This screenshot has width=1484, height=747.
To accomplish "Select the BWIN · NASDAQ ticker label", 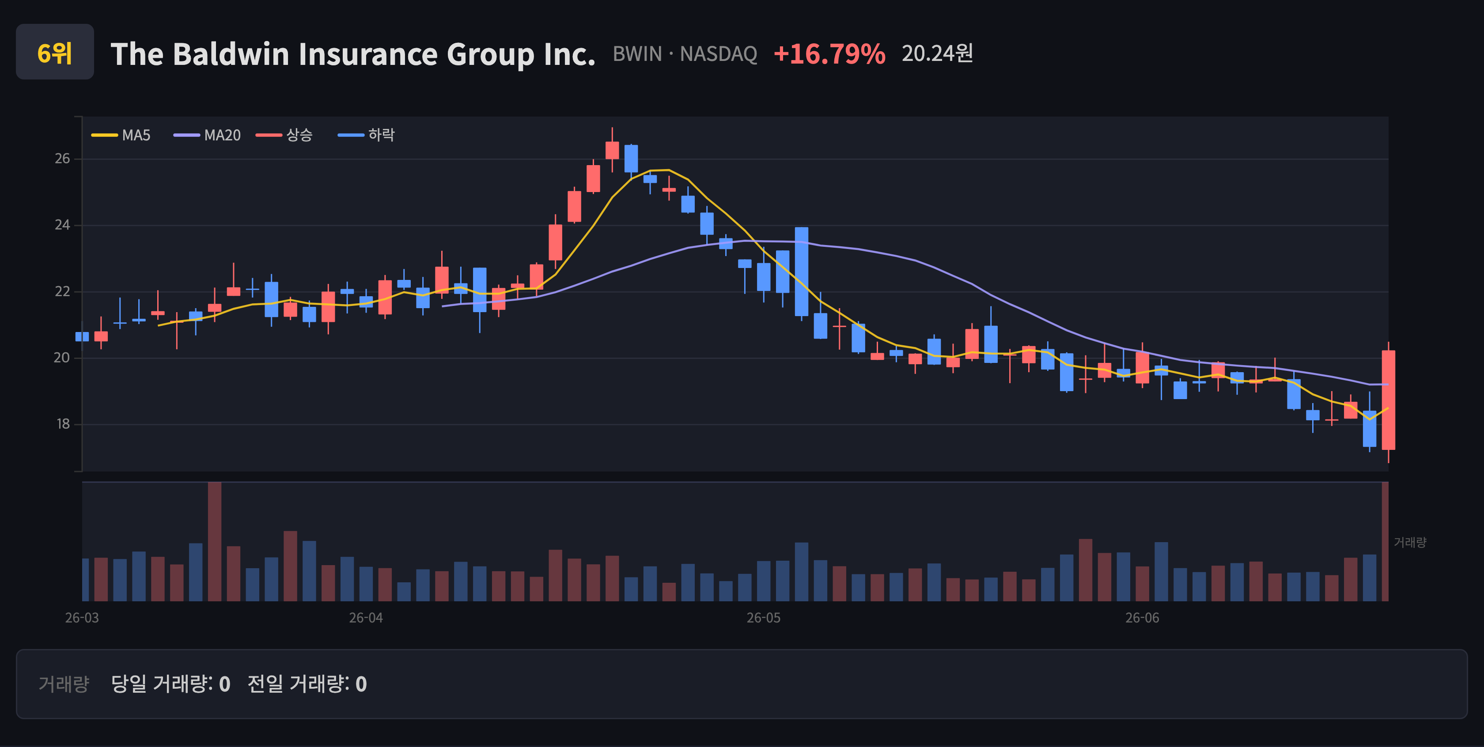I will (685, 54).
